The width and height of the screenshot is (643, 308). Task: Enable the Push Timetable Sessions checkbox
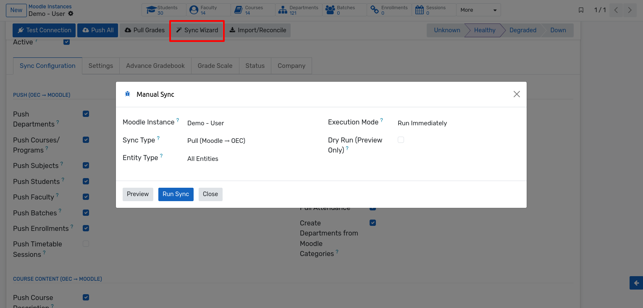pyautogui.click(x=86, y=244)
